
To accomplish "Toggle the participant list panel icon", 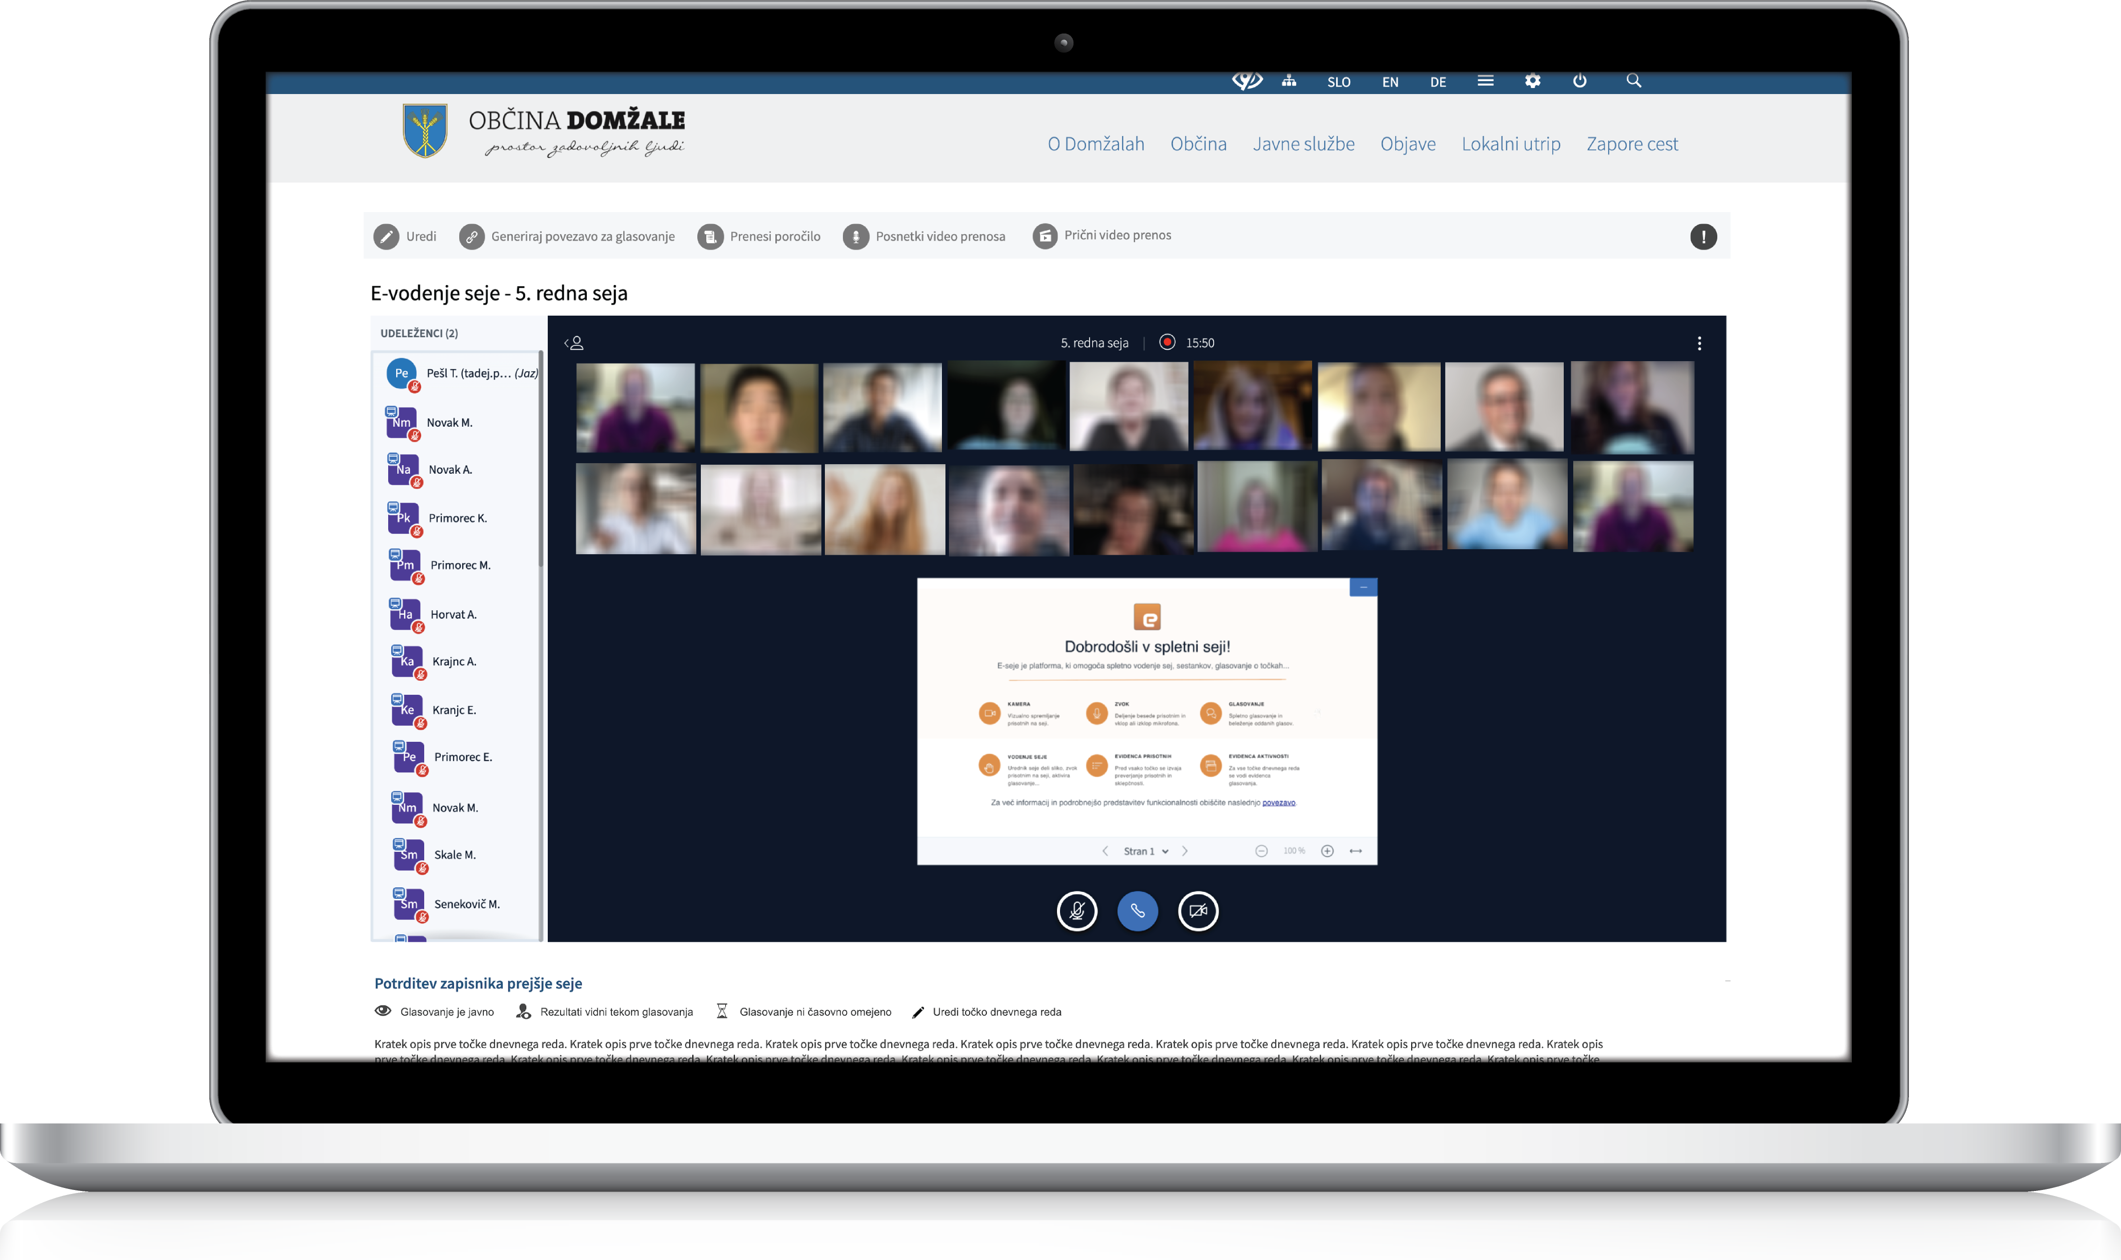I will pos(575,343).
